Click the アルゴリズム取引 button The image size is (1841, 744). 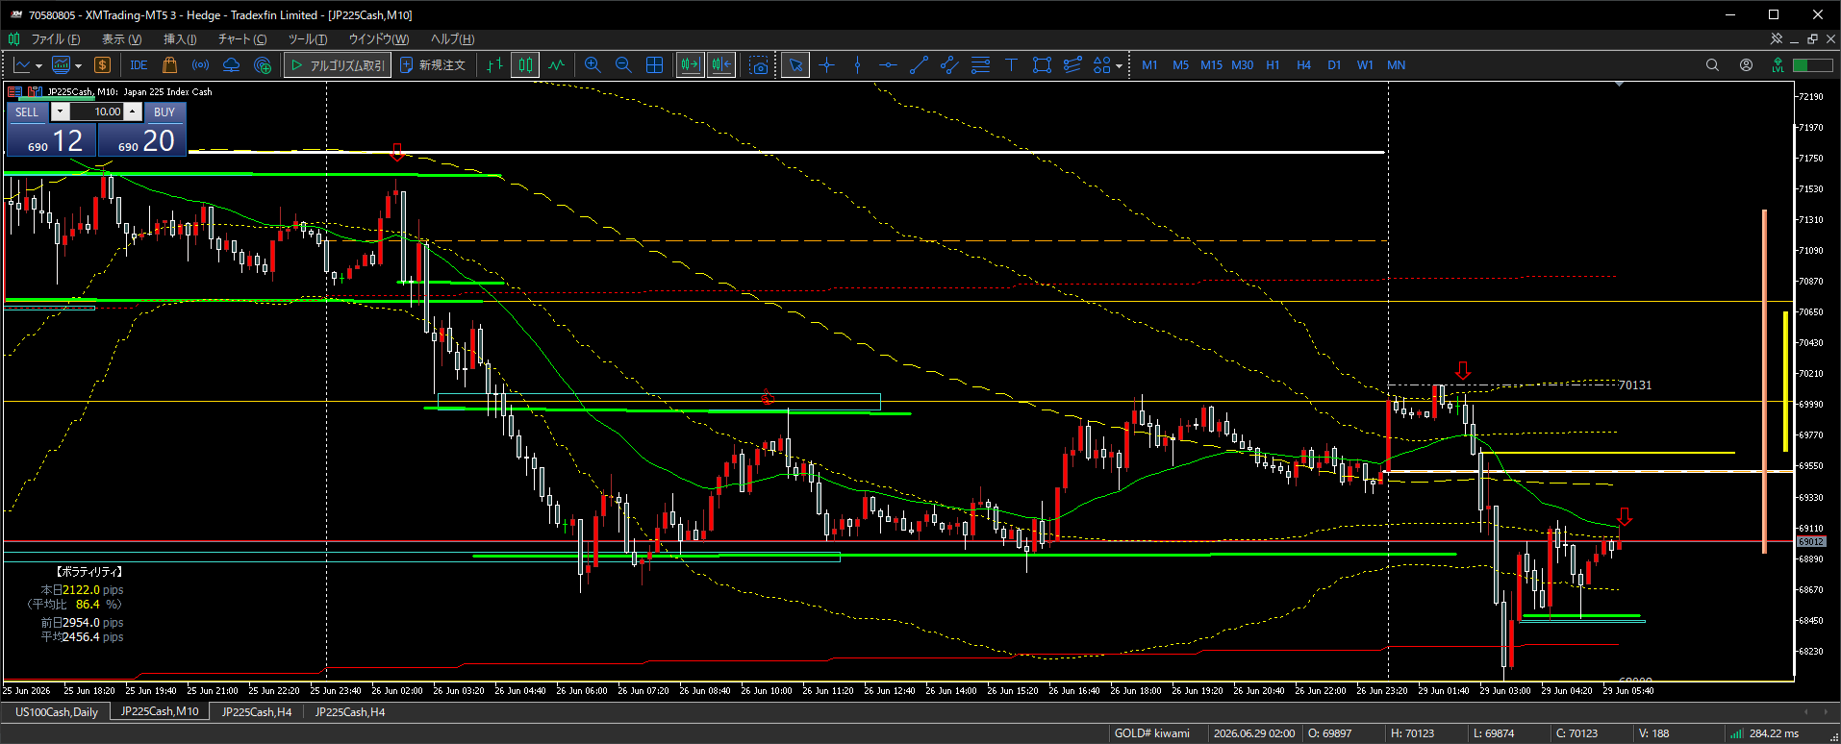coord(338,65)
